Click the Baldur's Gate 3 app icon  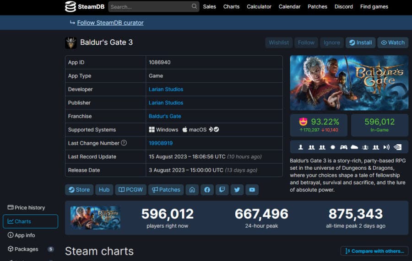click(71, 43)
